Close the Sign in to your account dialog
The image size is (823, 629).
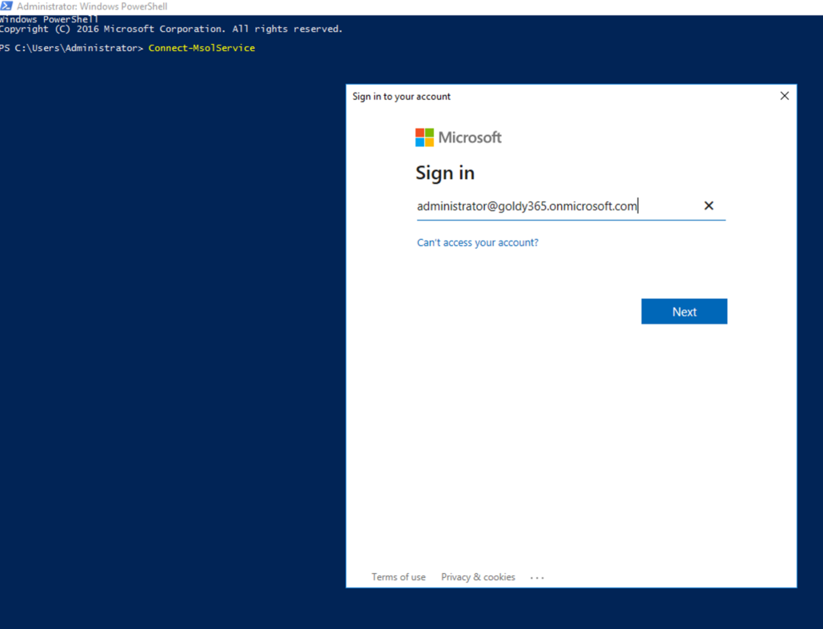[784, 96]
